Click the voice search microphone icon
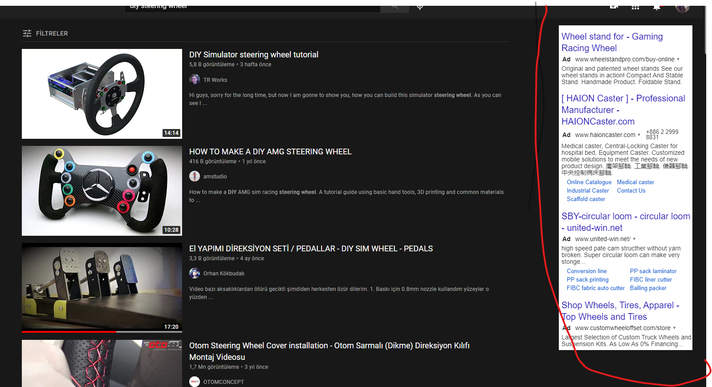Viewport: 712px width, 387px height. coord(420,7)
